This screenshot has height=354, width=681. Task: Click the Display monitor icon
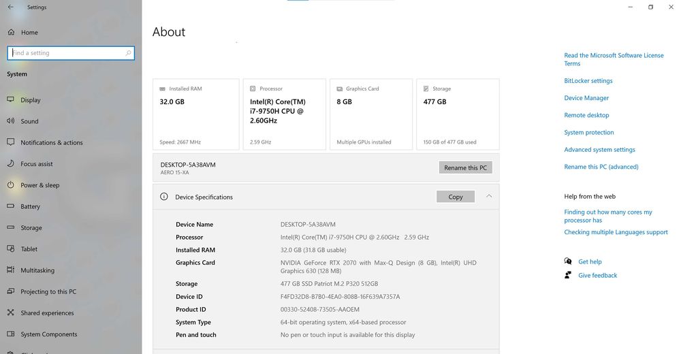point(11,99)
